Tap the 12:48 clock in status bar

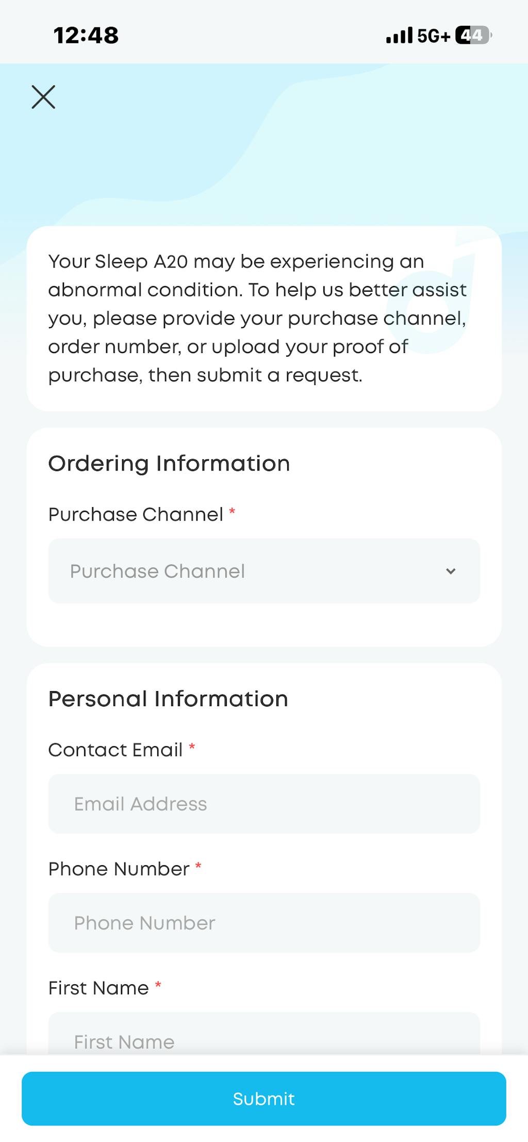tap(86, 36)
